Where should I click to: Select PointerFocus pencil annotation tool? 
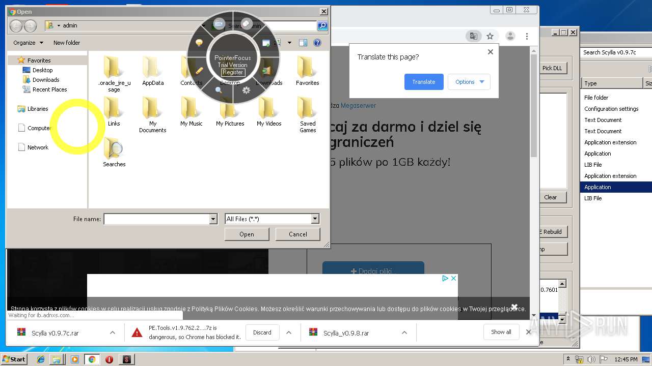tap(199, 70)
